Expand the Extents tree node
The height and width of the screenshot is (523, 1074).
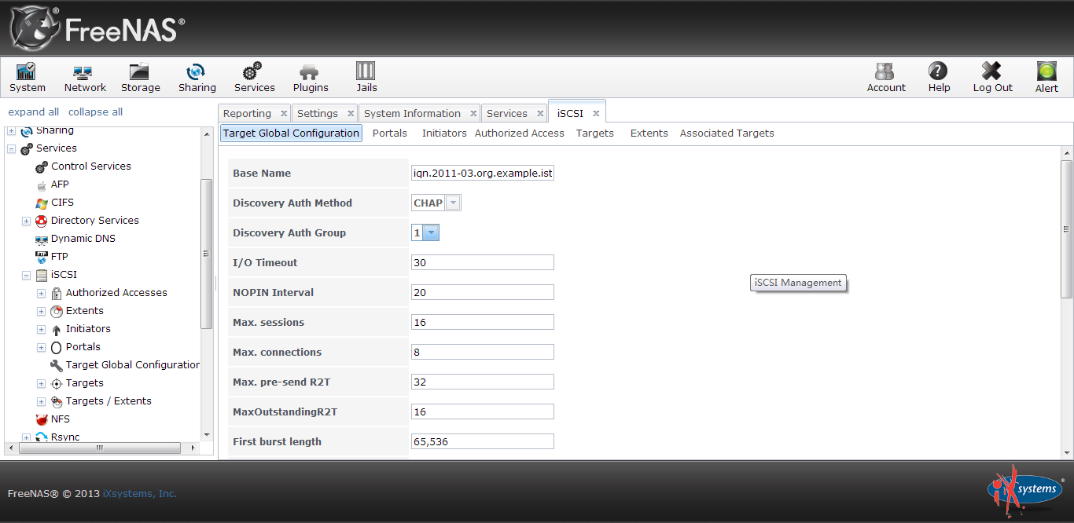point(42,311)
